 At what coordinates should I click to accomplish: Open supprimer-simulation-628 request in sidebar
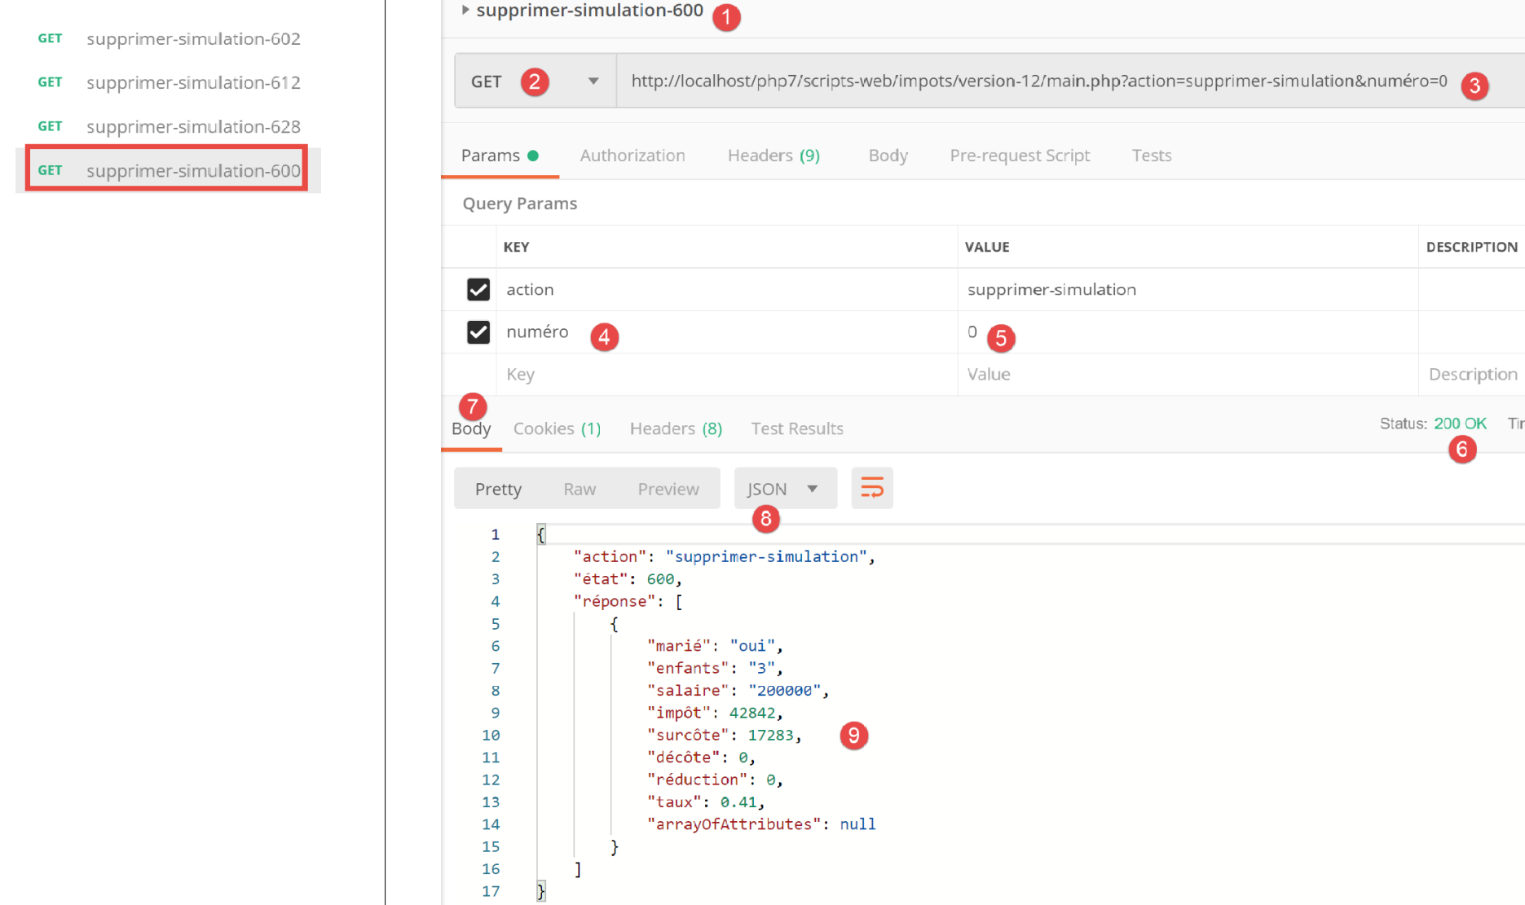pyautogui.click(x=193, y=127)
